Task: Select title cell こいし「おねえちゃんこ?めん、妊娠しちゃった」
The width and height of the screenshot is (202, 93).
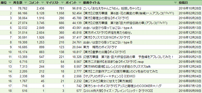Action: point(130,8)
